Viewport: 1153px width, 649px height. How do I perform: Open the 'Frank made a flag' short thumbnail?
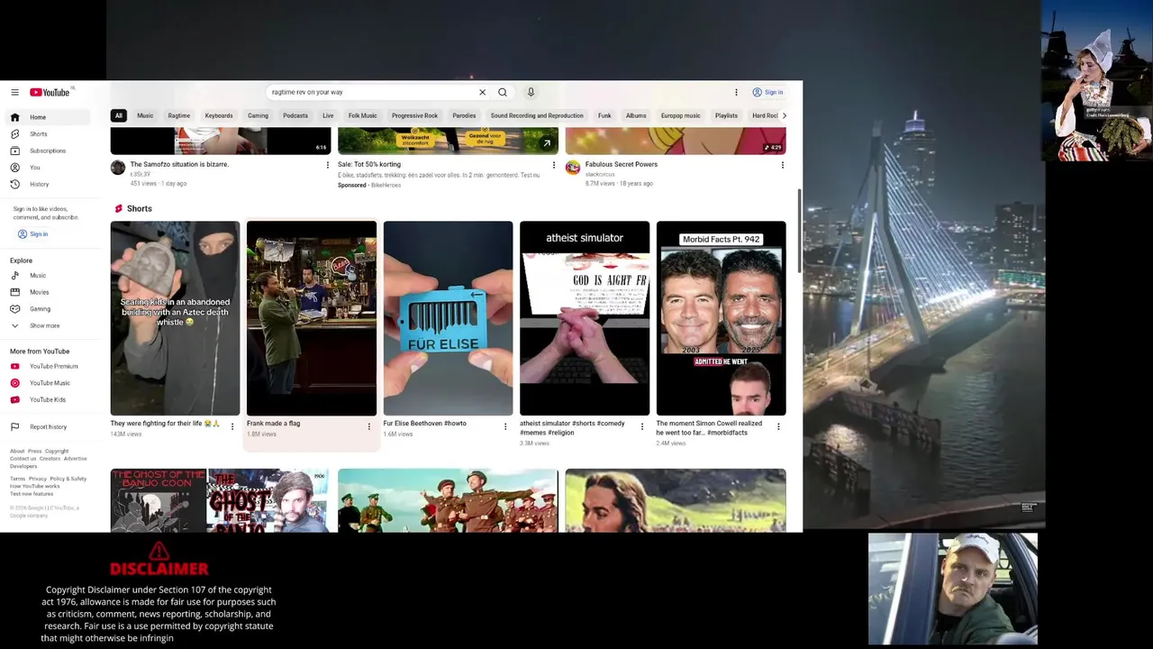(312, 318)
